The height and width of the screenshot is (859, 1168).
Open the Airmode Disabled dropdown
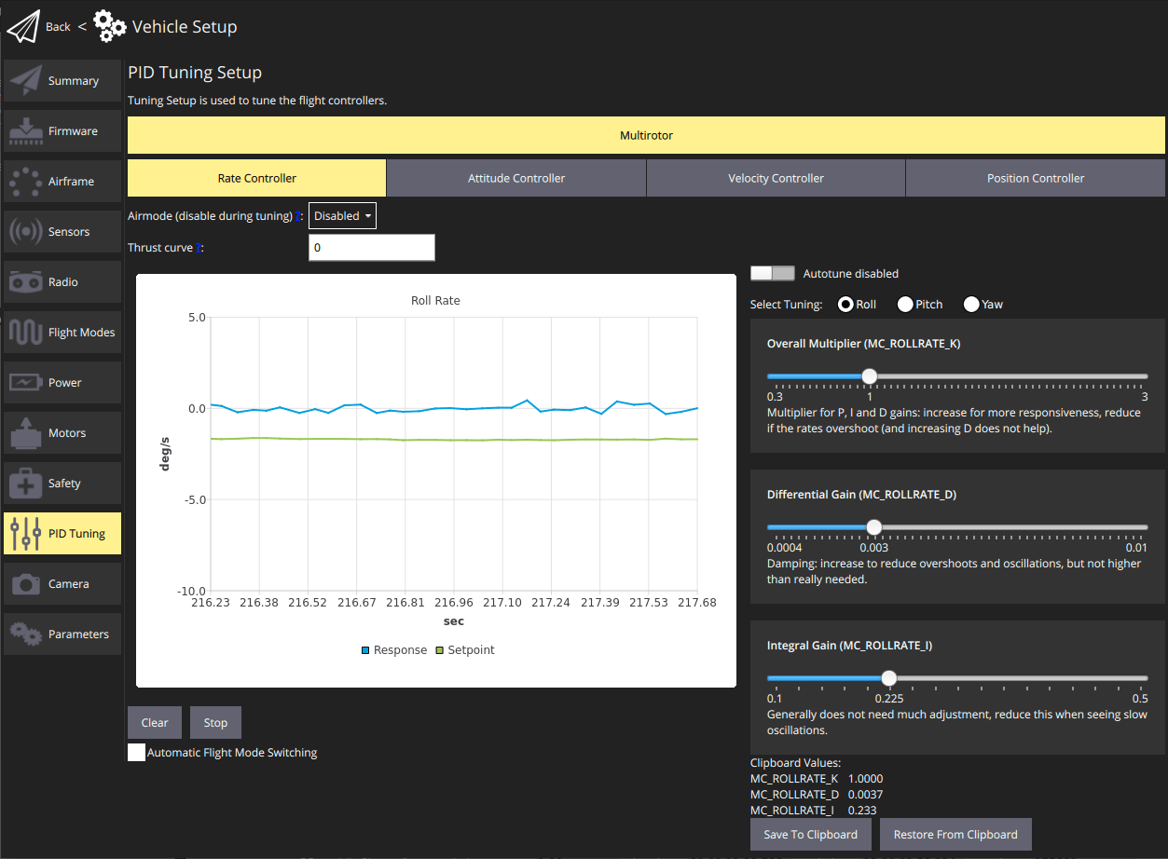(x=342, y=216)
